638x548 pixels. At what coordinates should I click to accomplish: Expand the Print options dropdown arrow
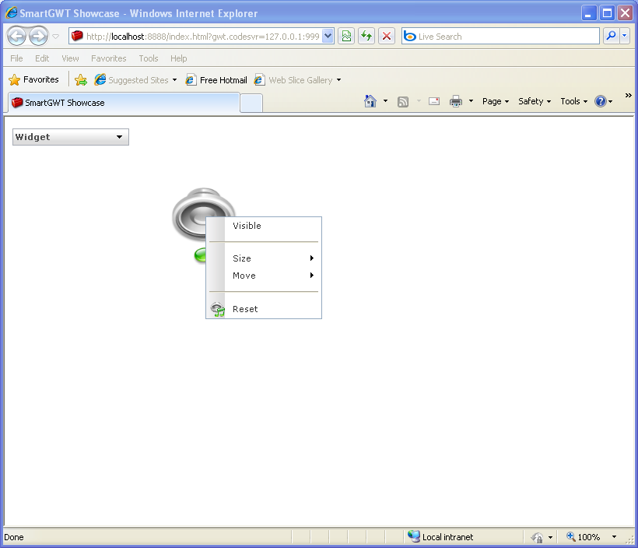471,101
